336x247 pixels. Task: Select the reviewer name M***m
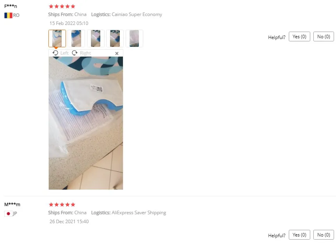pyautogui.click(x=12, y=204)
